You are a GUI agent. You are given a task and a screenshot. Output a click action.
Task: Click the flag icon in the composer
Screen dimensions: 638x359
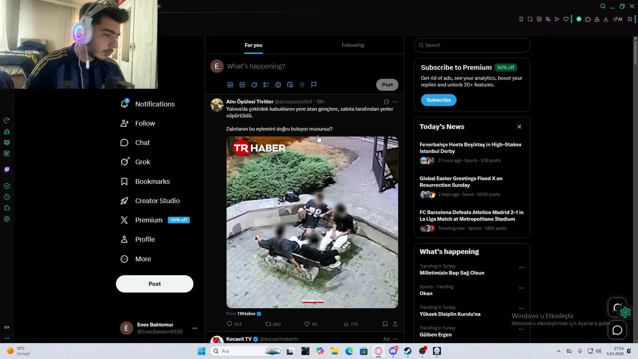(314, 85)
